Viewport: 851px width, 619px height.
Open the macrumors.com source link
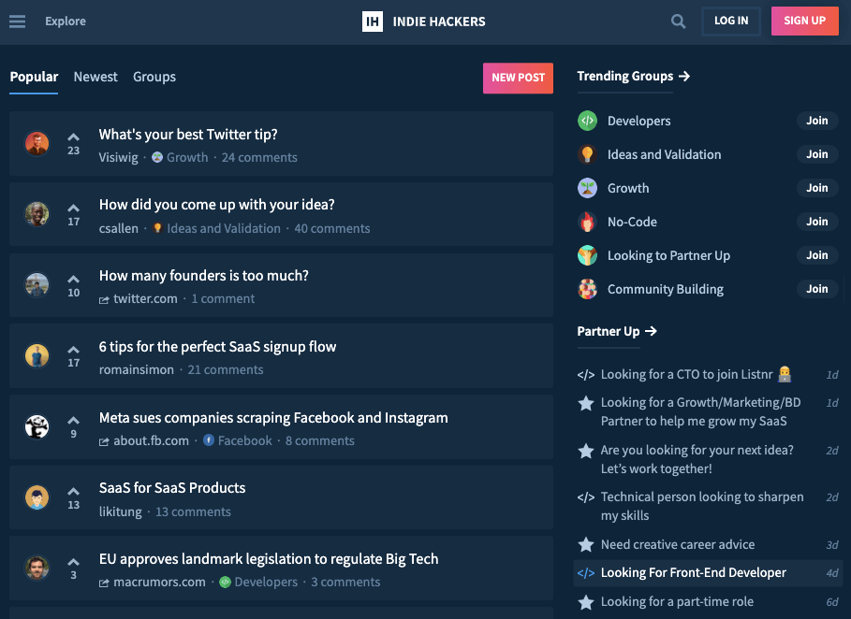click(159, 583)
